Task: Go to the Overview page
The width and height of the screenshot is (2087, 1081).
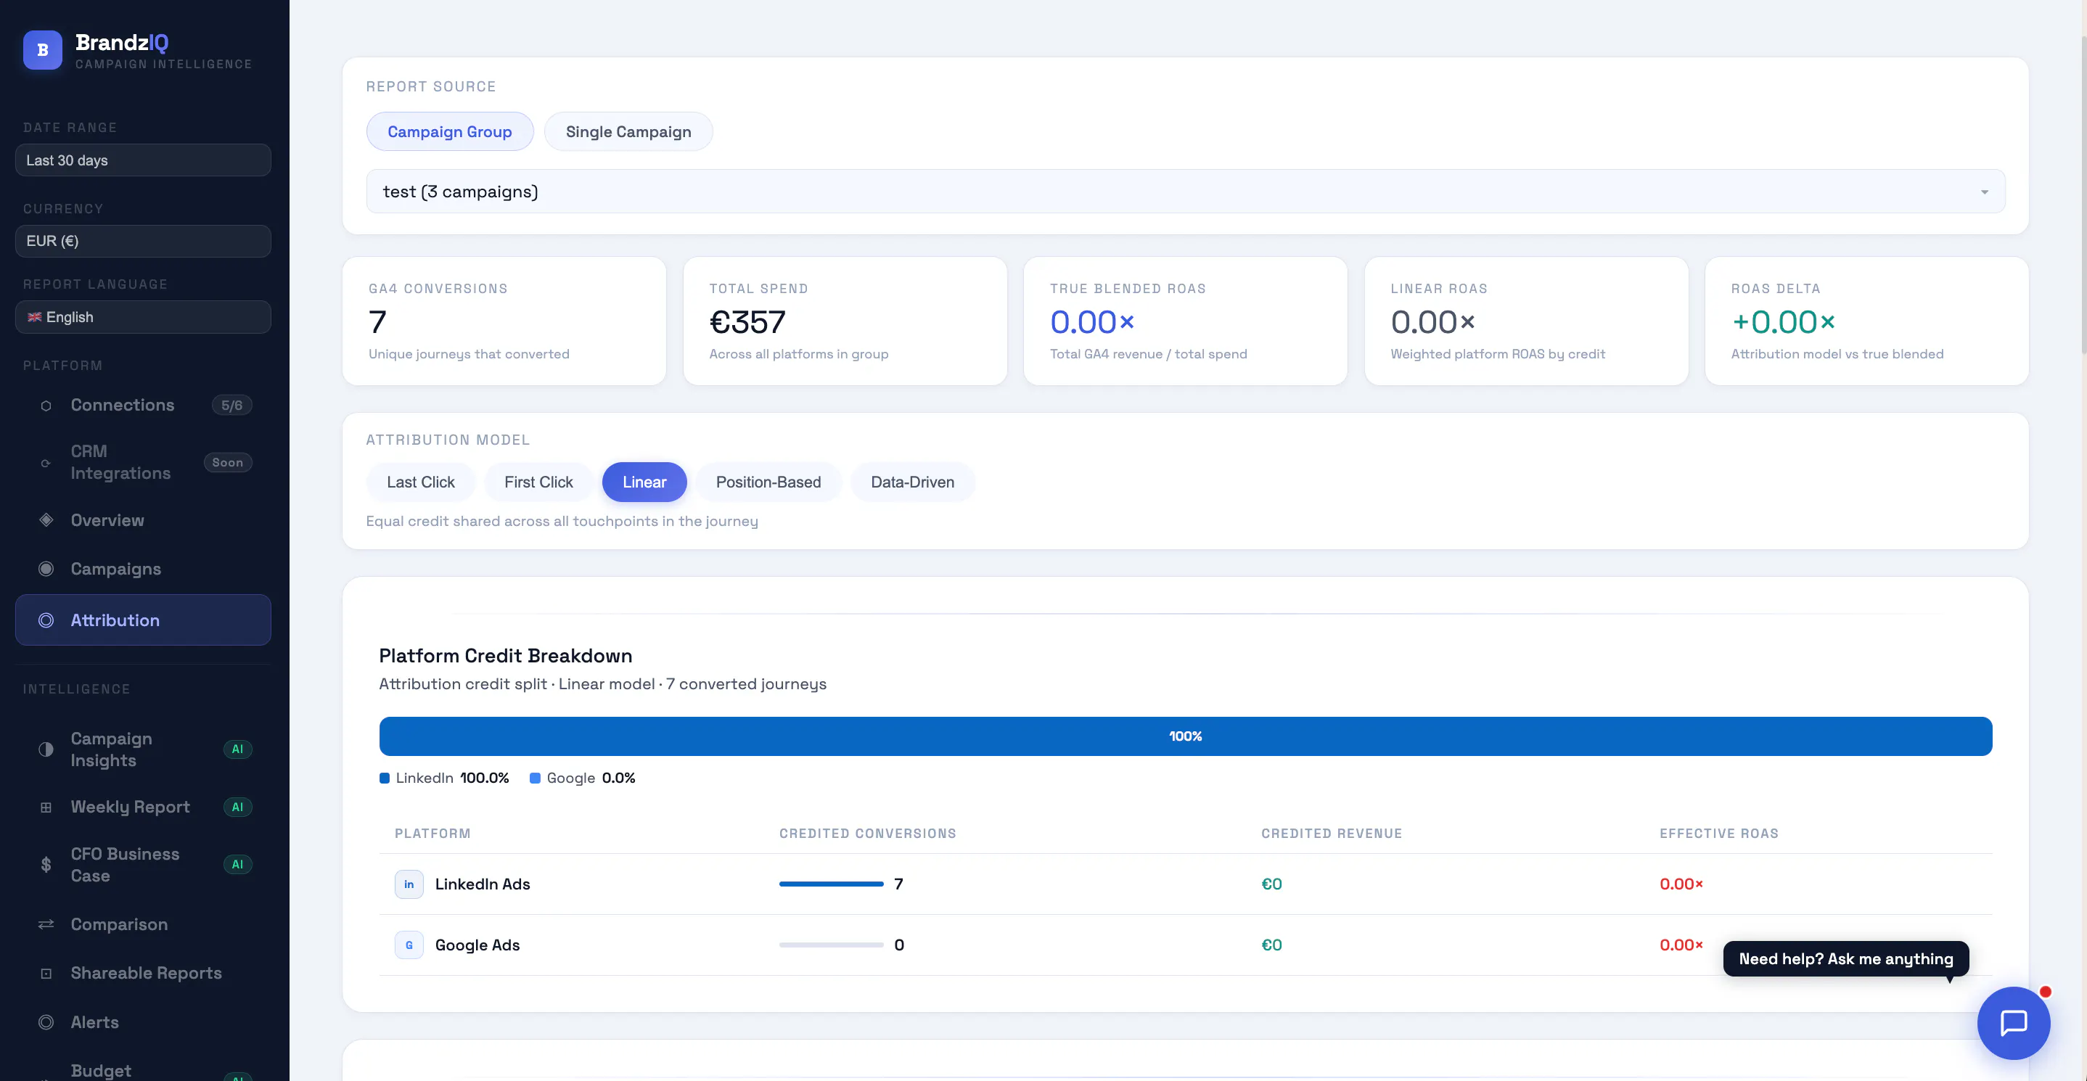Action: tap(144, 521)
